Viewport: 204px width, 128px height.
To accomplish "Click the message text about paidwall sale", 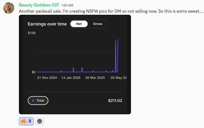I will click(111, 11).
